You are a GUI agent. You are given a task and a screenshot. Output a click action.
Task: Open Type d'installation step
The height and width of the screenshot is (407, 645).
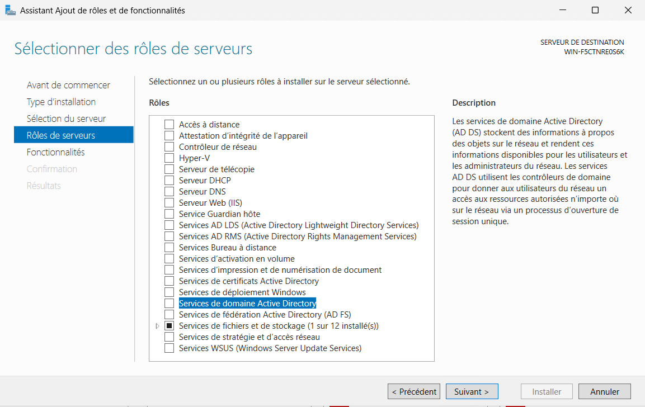61,102
